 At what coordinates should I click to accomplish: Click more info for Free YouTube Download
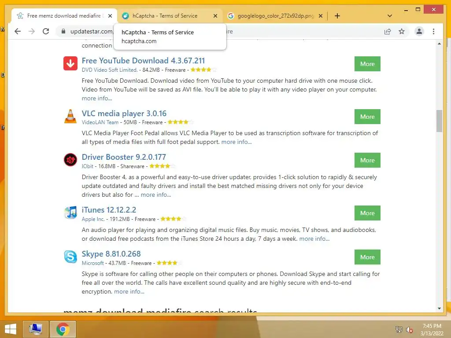pyautogui.click(x=97, y=98)
